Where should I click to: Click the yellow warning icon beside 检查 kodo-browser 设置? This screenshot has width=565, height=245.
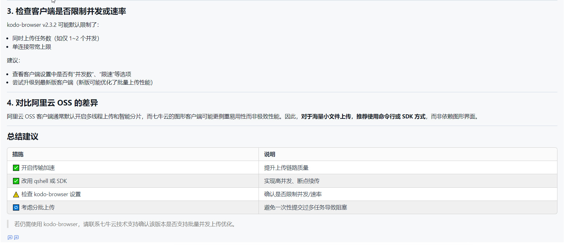[x=16, y=195]
